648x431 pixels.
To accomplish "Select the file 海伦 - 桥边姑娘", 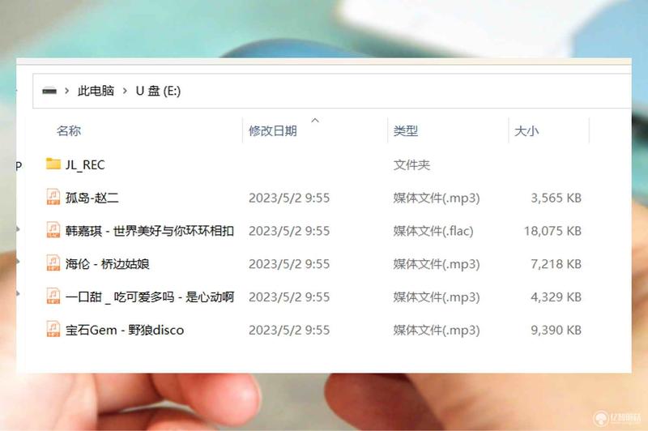I will point(107,263).
